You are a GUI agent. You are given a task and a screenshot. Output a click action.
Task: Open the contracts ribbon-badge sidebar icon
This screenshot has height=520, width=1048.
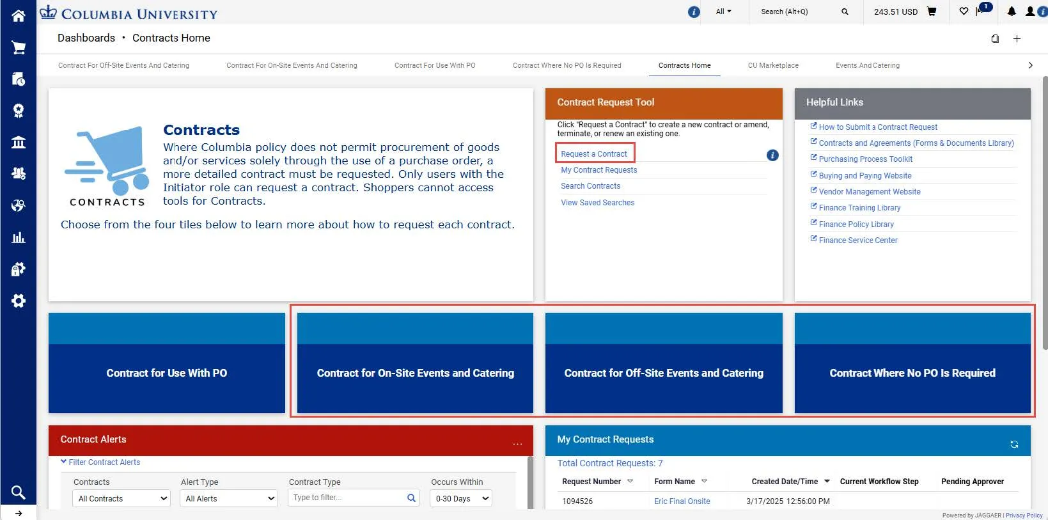18,111
